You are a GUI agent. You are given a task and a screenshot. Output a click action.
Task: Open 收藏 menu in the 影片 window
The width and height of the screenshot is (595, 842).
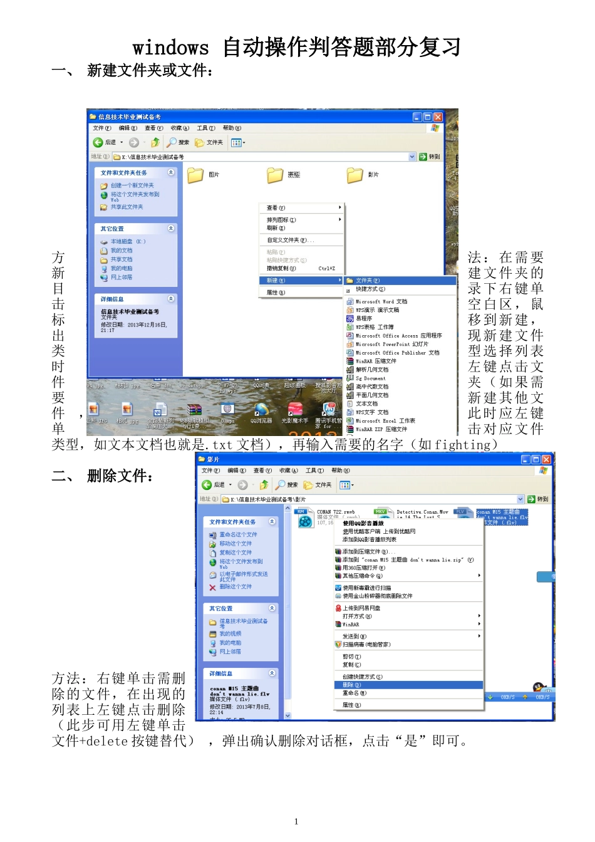coord(288,470)
